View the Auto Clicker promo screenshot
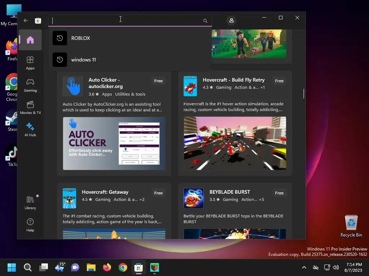 coord(114,143)
